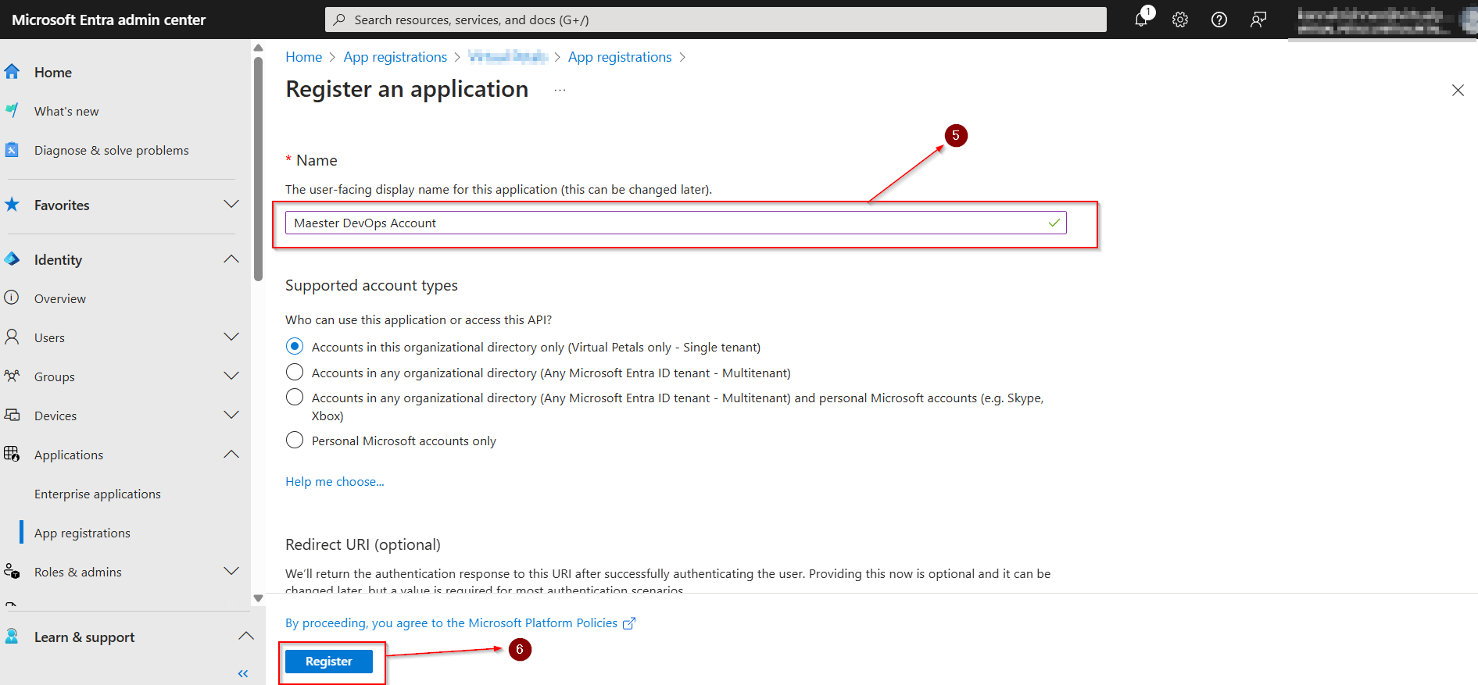Go to Home breadcrumb link
1478x685 pixels.
pyautogui.click(x=304, y=57)
